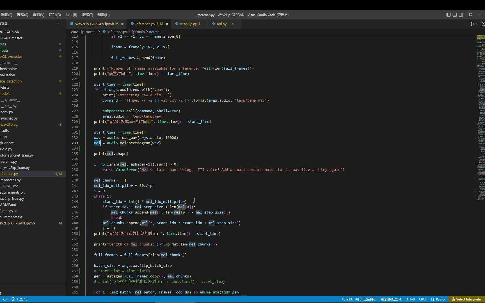Viewport: 485px width, 303px height.
Task: Toggle the secondary sidebar layout icon
Action: [461, 15]
